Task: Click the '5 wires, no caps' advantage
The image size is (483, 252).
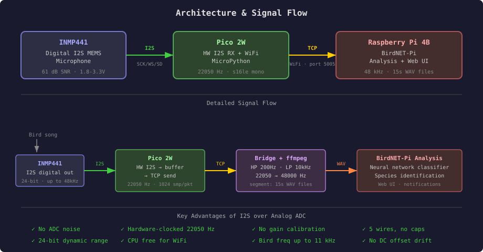Action: pos(393,229)
